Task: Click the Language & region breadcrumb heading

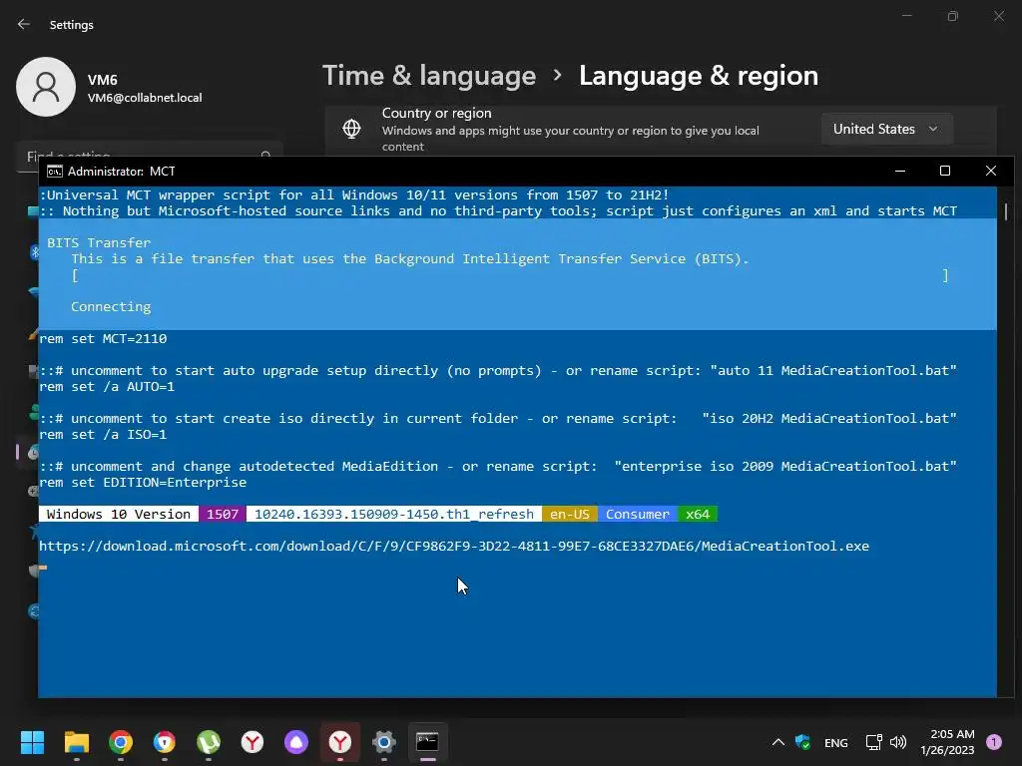Action: (x=699, y=76)
